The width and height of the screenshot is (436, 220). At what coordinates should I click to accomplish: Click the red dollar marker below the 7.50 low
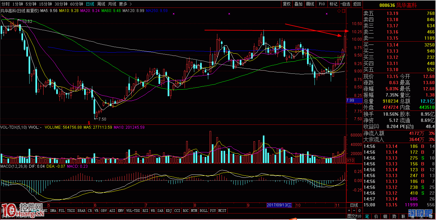coord(89,123)
